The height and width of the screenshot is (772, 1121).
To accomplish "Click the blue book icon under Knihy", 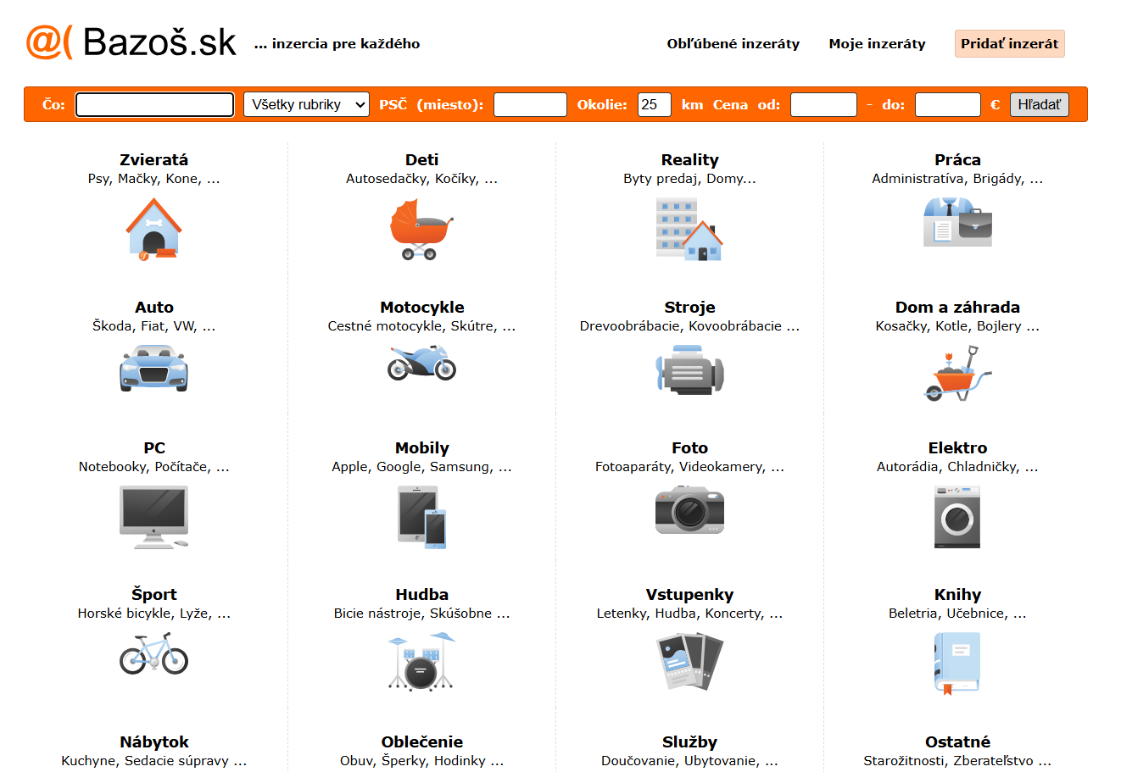I will [x=956, y=663].
